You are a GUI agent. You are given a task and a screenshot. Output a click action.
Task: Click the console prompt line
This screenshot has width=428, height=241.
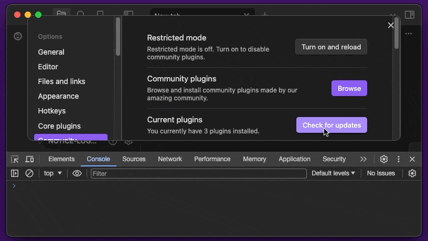click(x=213, y=186)
